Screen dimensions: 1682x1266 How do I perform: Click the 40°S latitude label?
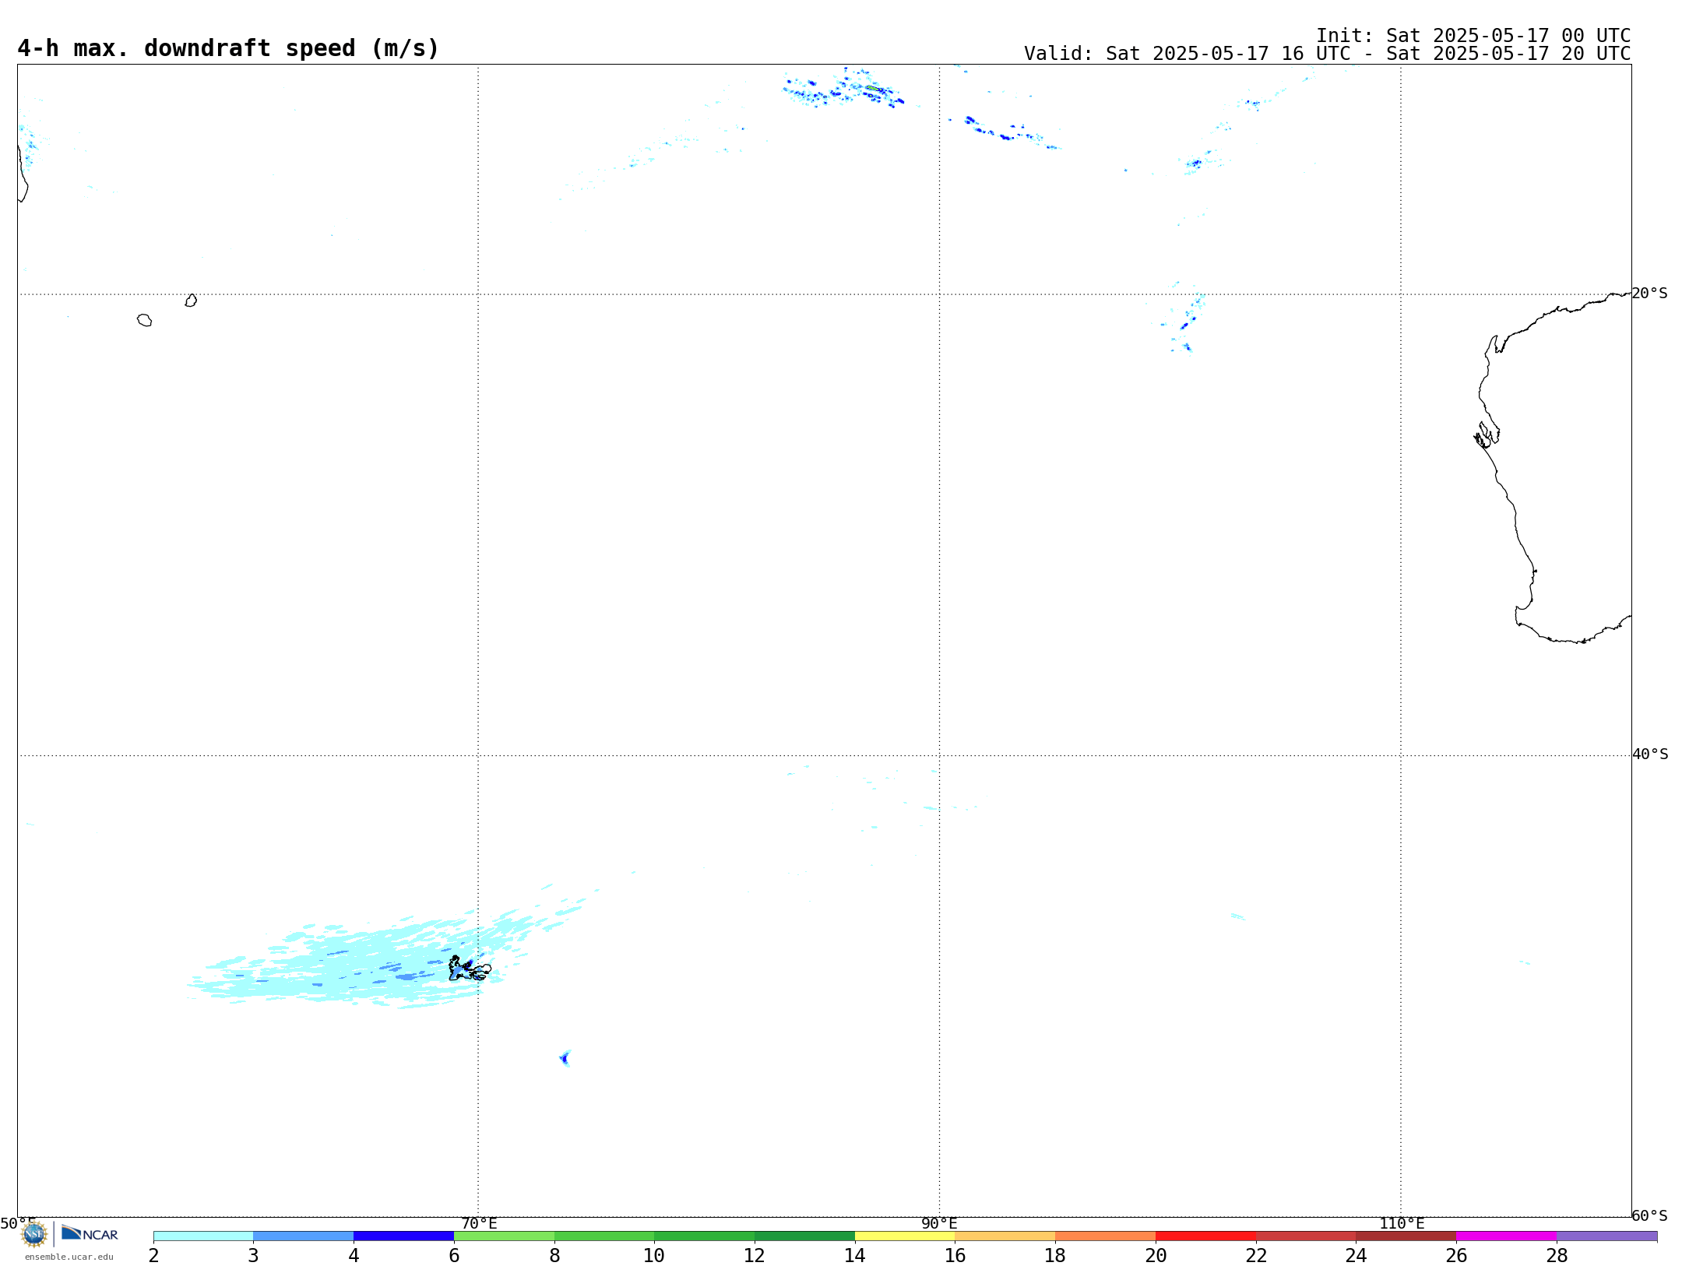(x=1650, y=754)
